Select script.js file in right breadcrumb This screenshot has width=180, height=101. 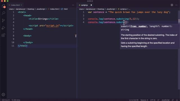click(x=123, y=9)
